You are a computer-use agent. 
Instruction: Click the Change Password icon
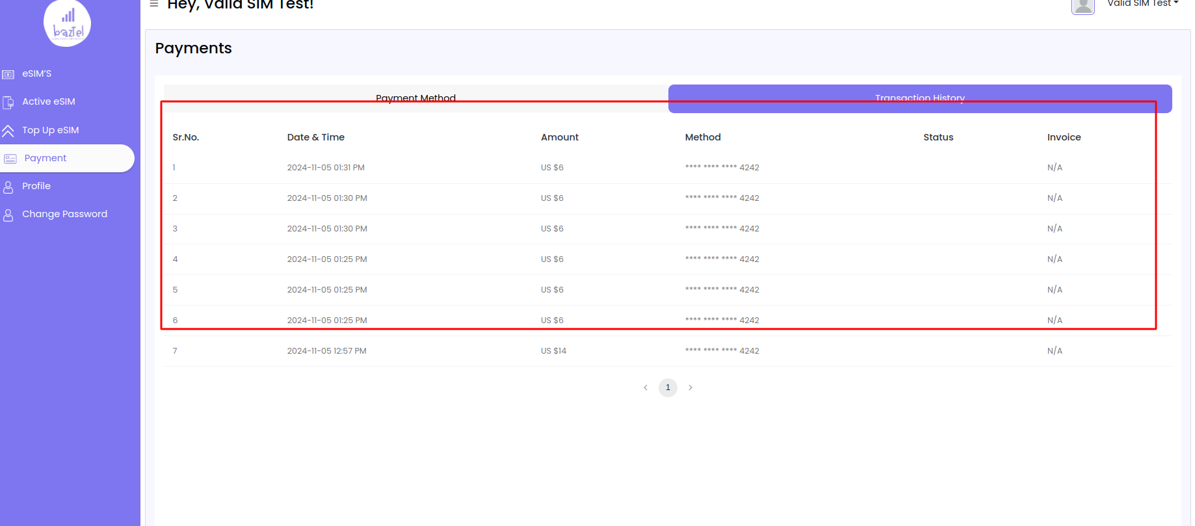pos(8,215)
